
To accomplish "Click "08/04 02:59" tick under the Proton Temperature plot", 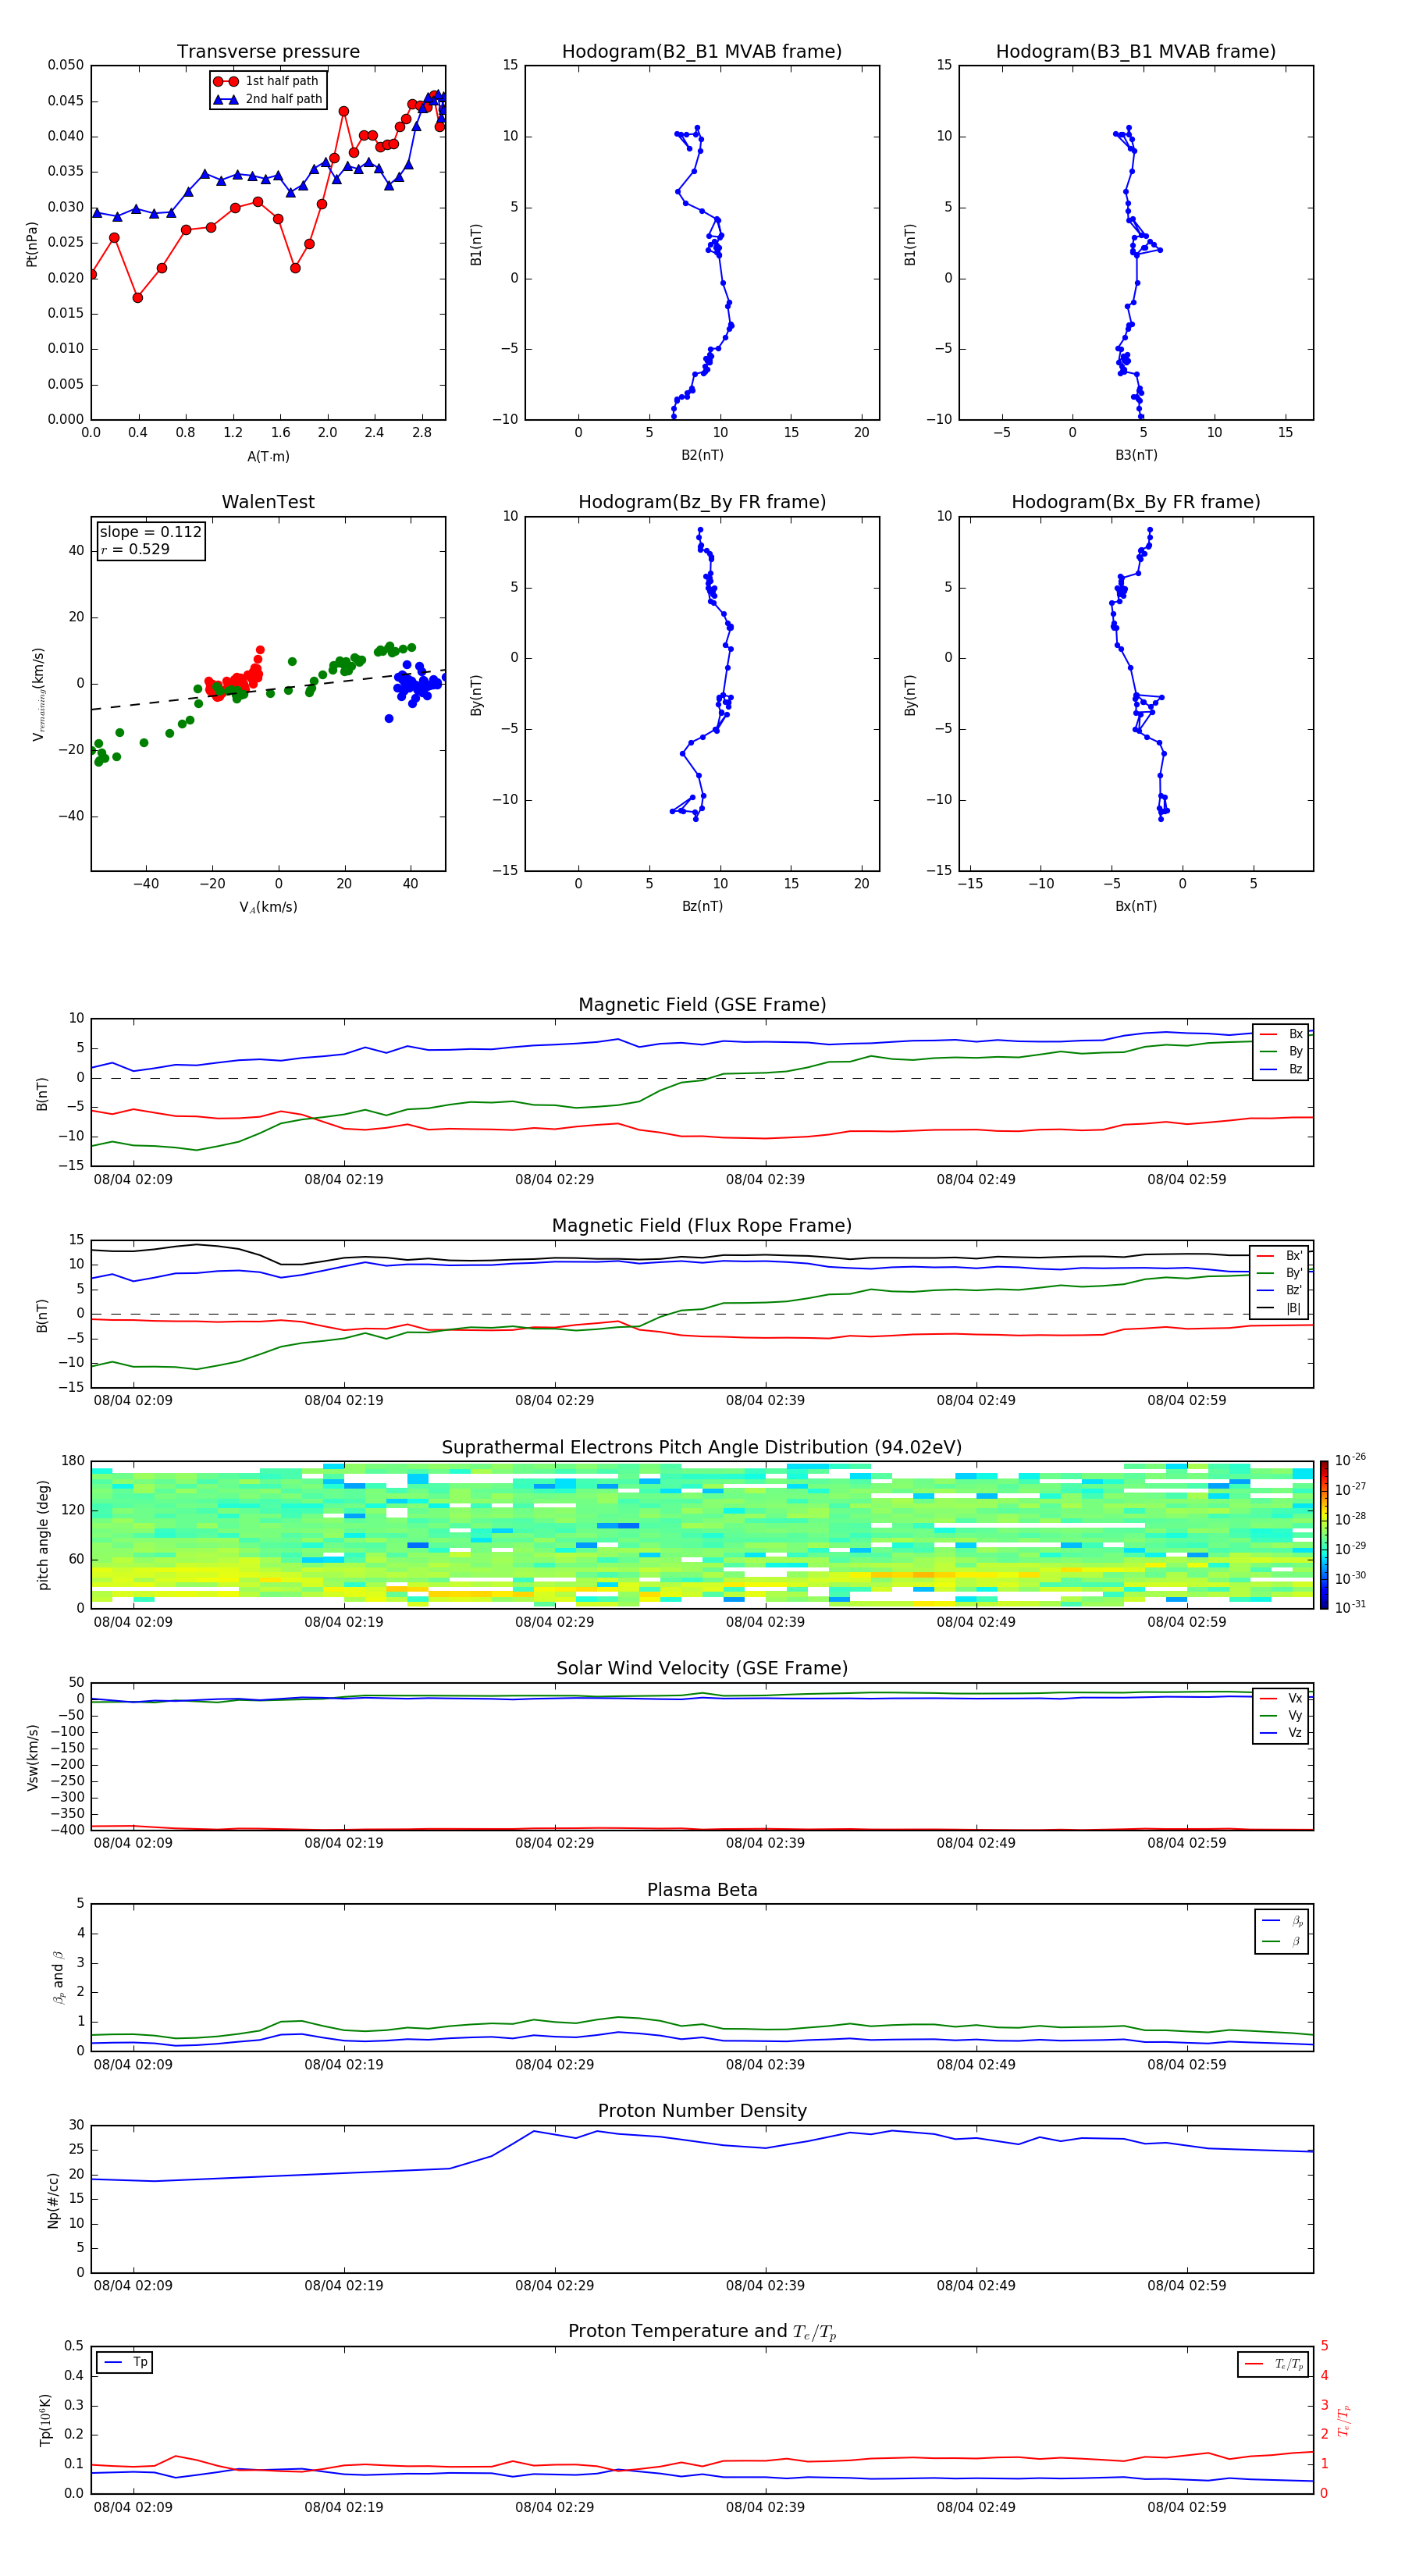I will click(1186, 2507).
